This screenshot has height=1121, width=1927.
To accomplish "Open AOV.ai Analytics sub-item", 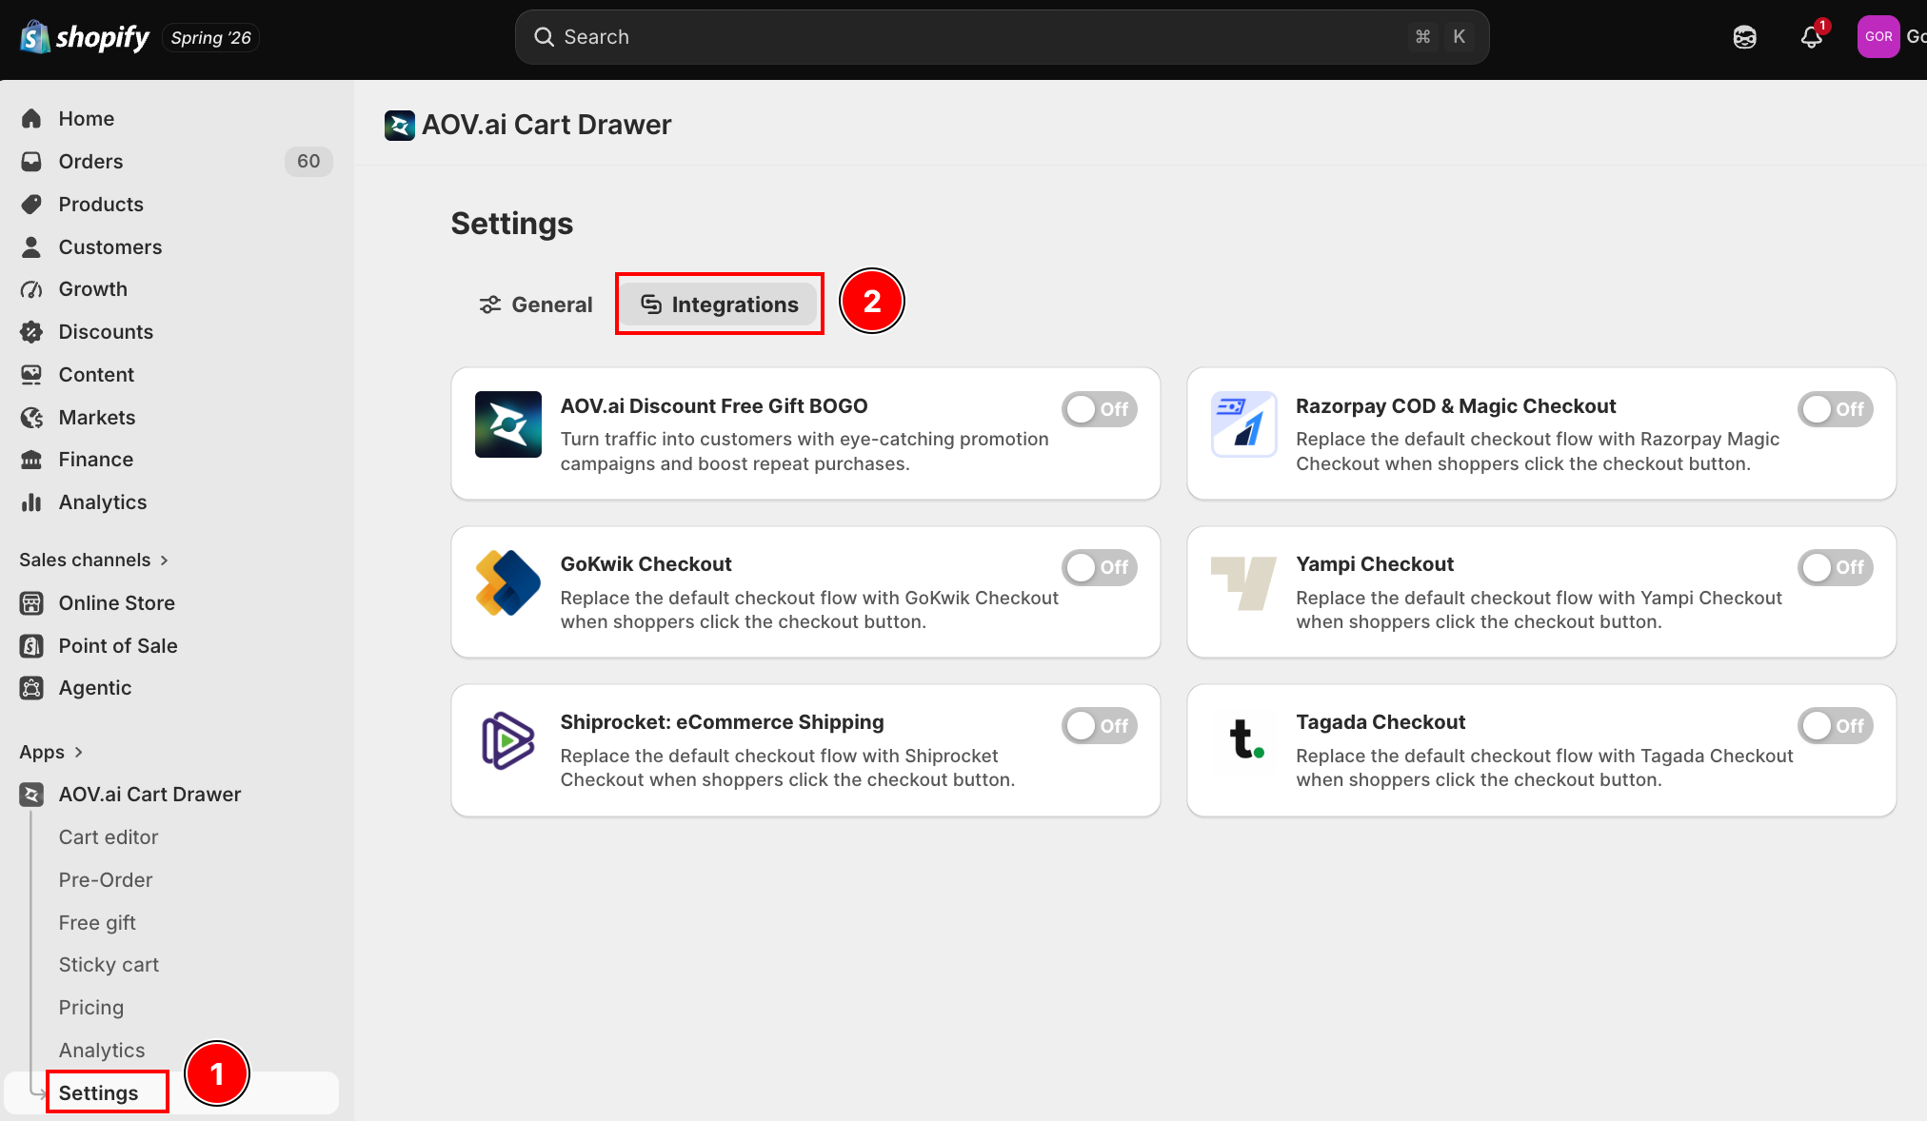I will point(102,1051).
